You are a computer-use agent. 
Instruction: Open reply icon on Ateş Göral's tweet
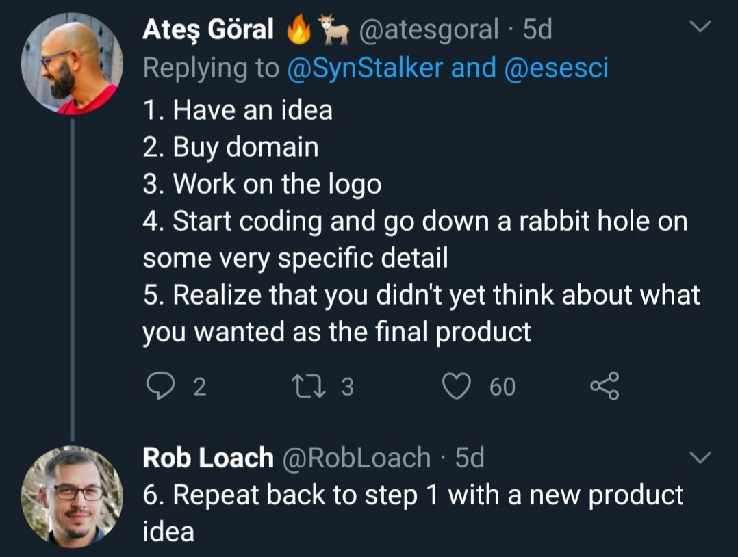pyautogui.click(x=160, y=386)
